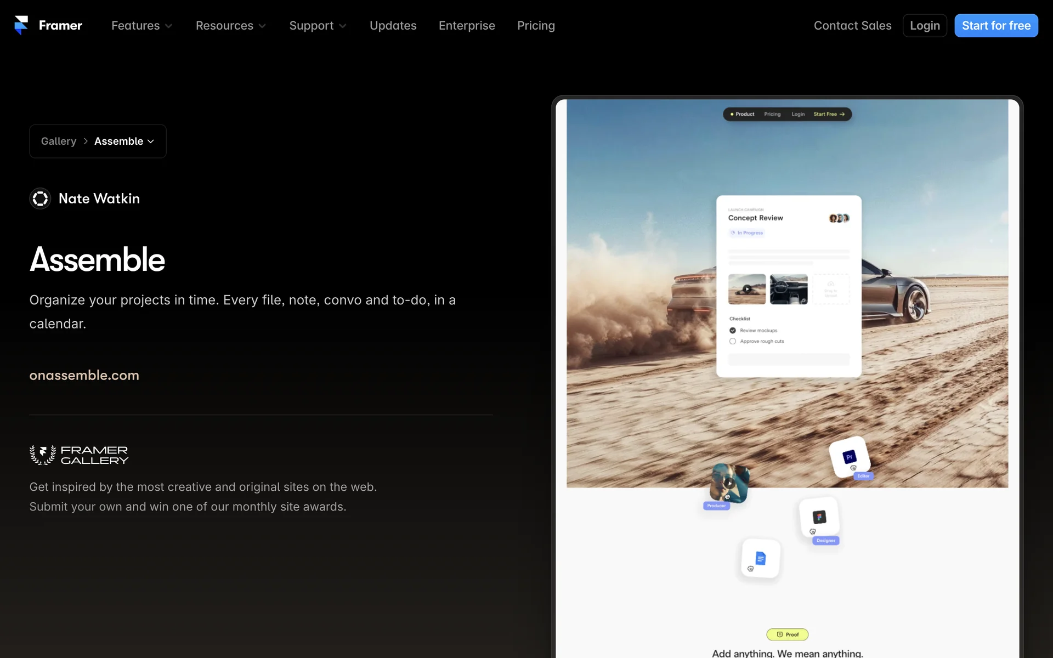1053x658 pixels.
Task: Click the Premiere Pro Editor icon tile
Action: click(849, 457)
